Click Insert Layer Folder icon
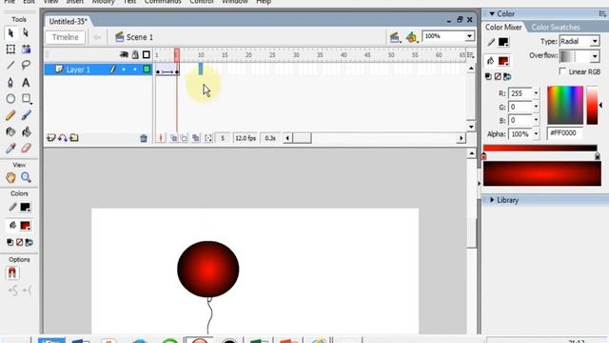The height and width of the screenshot is (343, 609). click(74, 138)
